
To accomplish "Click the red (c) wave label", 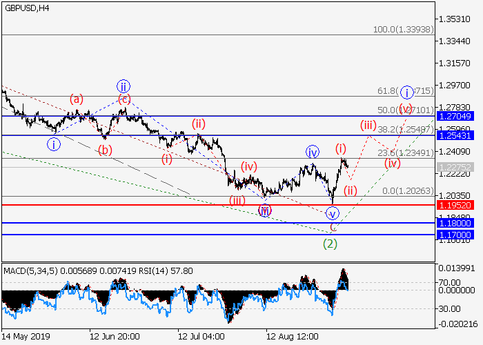I will pyautogui.click(x=124, y=99).
